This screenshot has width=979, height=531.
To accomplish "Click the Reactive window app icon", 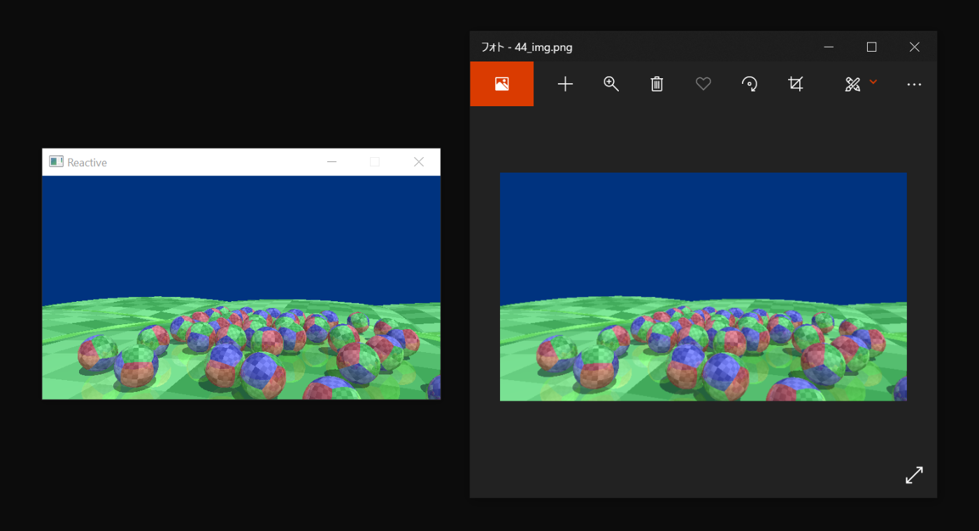I will click(56, 161).
